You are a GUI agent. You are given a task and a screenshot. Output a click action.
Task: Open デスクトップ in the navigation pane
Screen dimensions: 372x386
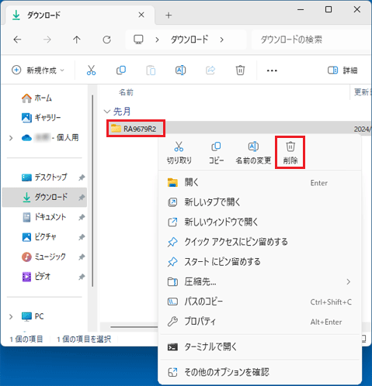[44, 177]
